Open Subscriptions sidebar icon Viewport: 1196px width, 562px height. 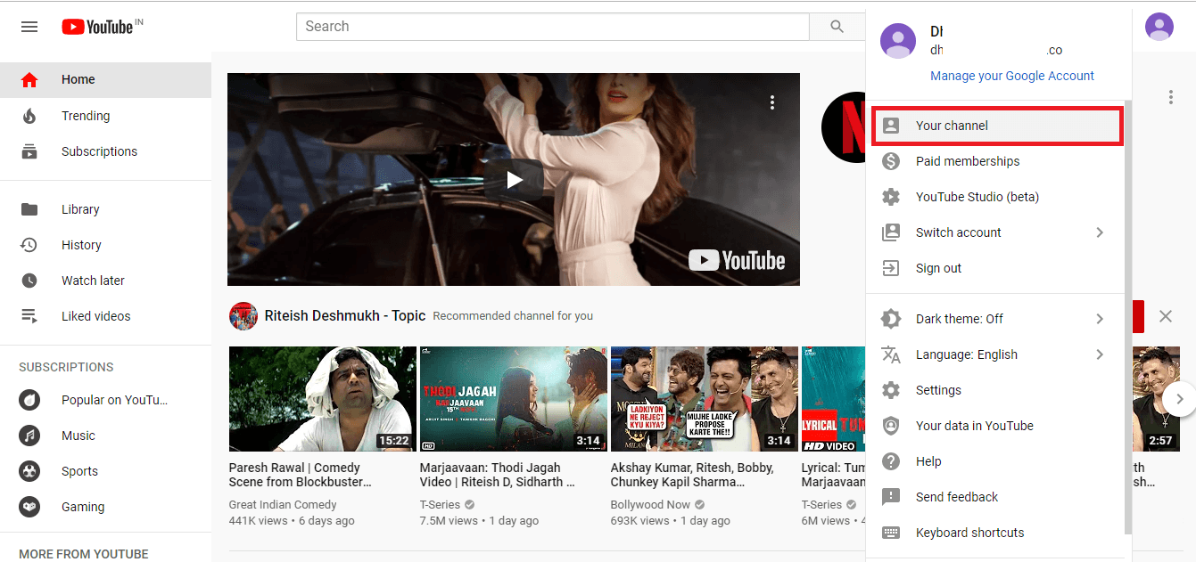(29, 151)
